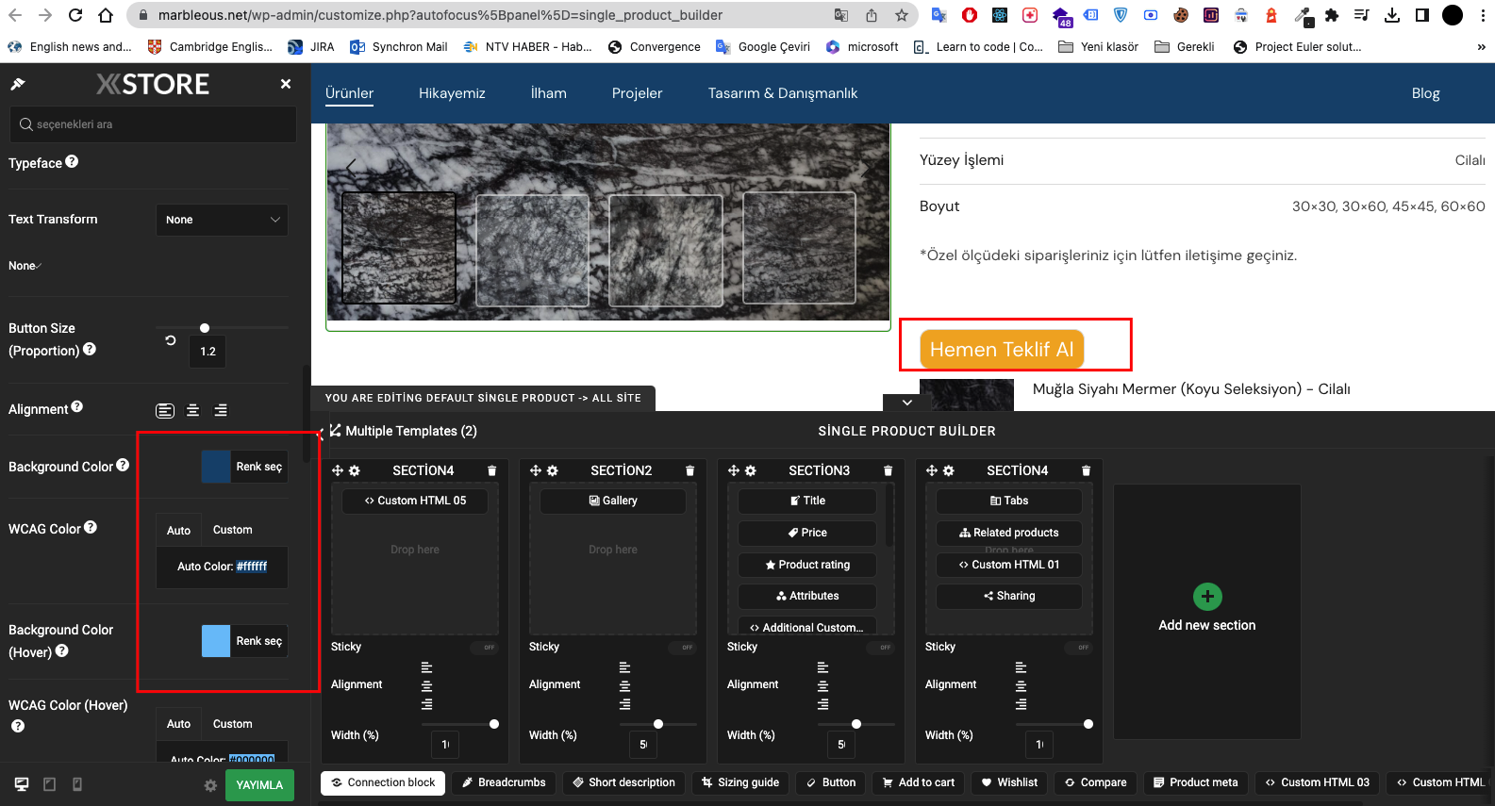Select Sizing guide element in elements bar
Viewport: 1495px width, 806px height.
[740, 782]
